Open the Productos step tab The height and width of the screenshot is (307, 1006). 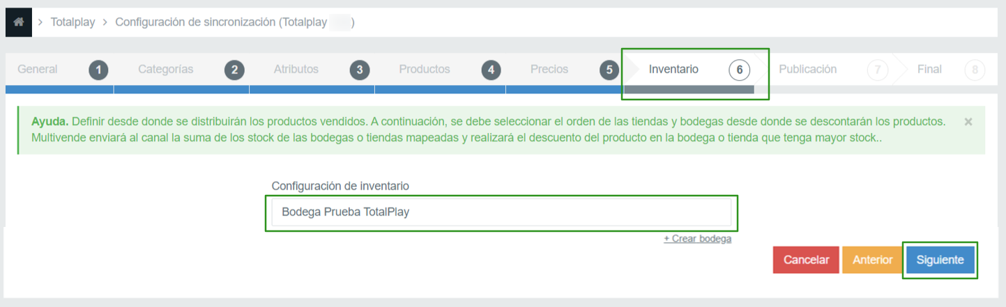click(x=425, y=70)
